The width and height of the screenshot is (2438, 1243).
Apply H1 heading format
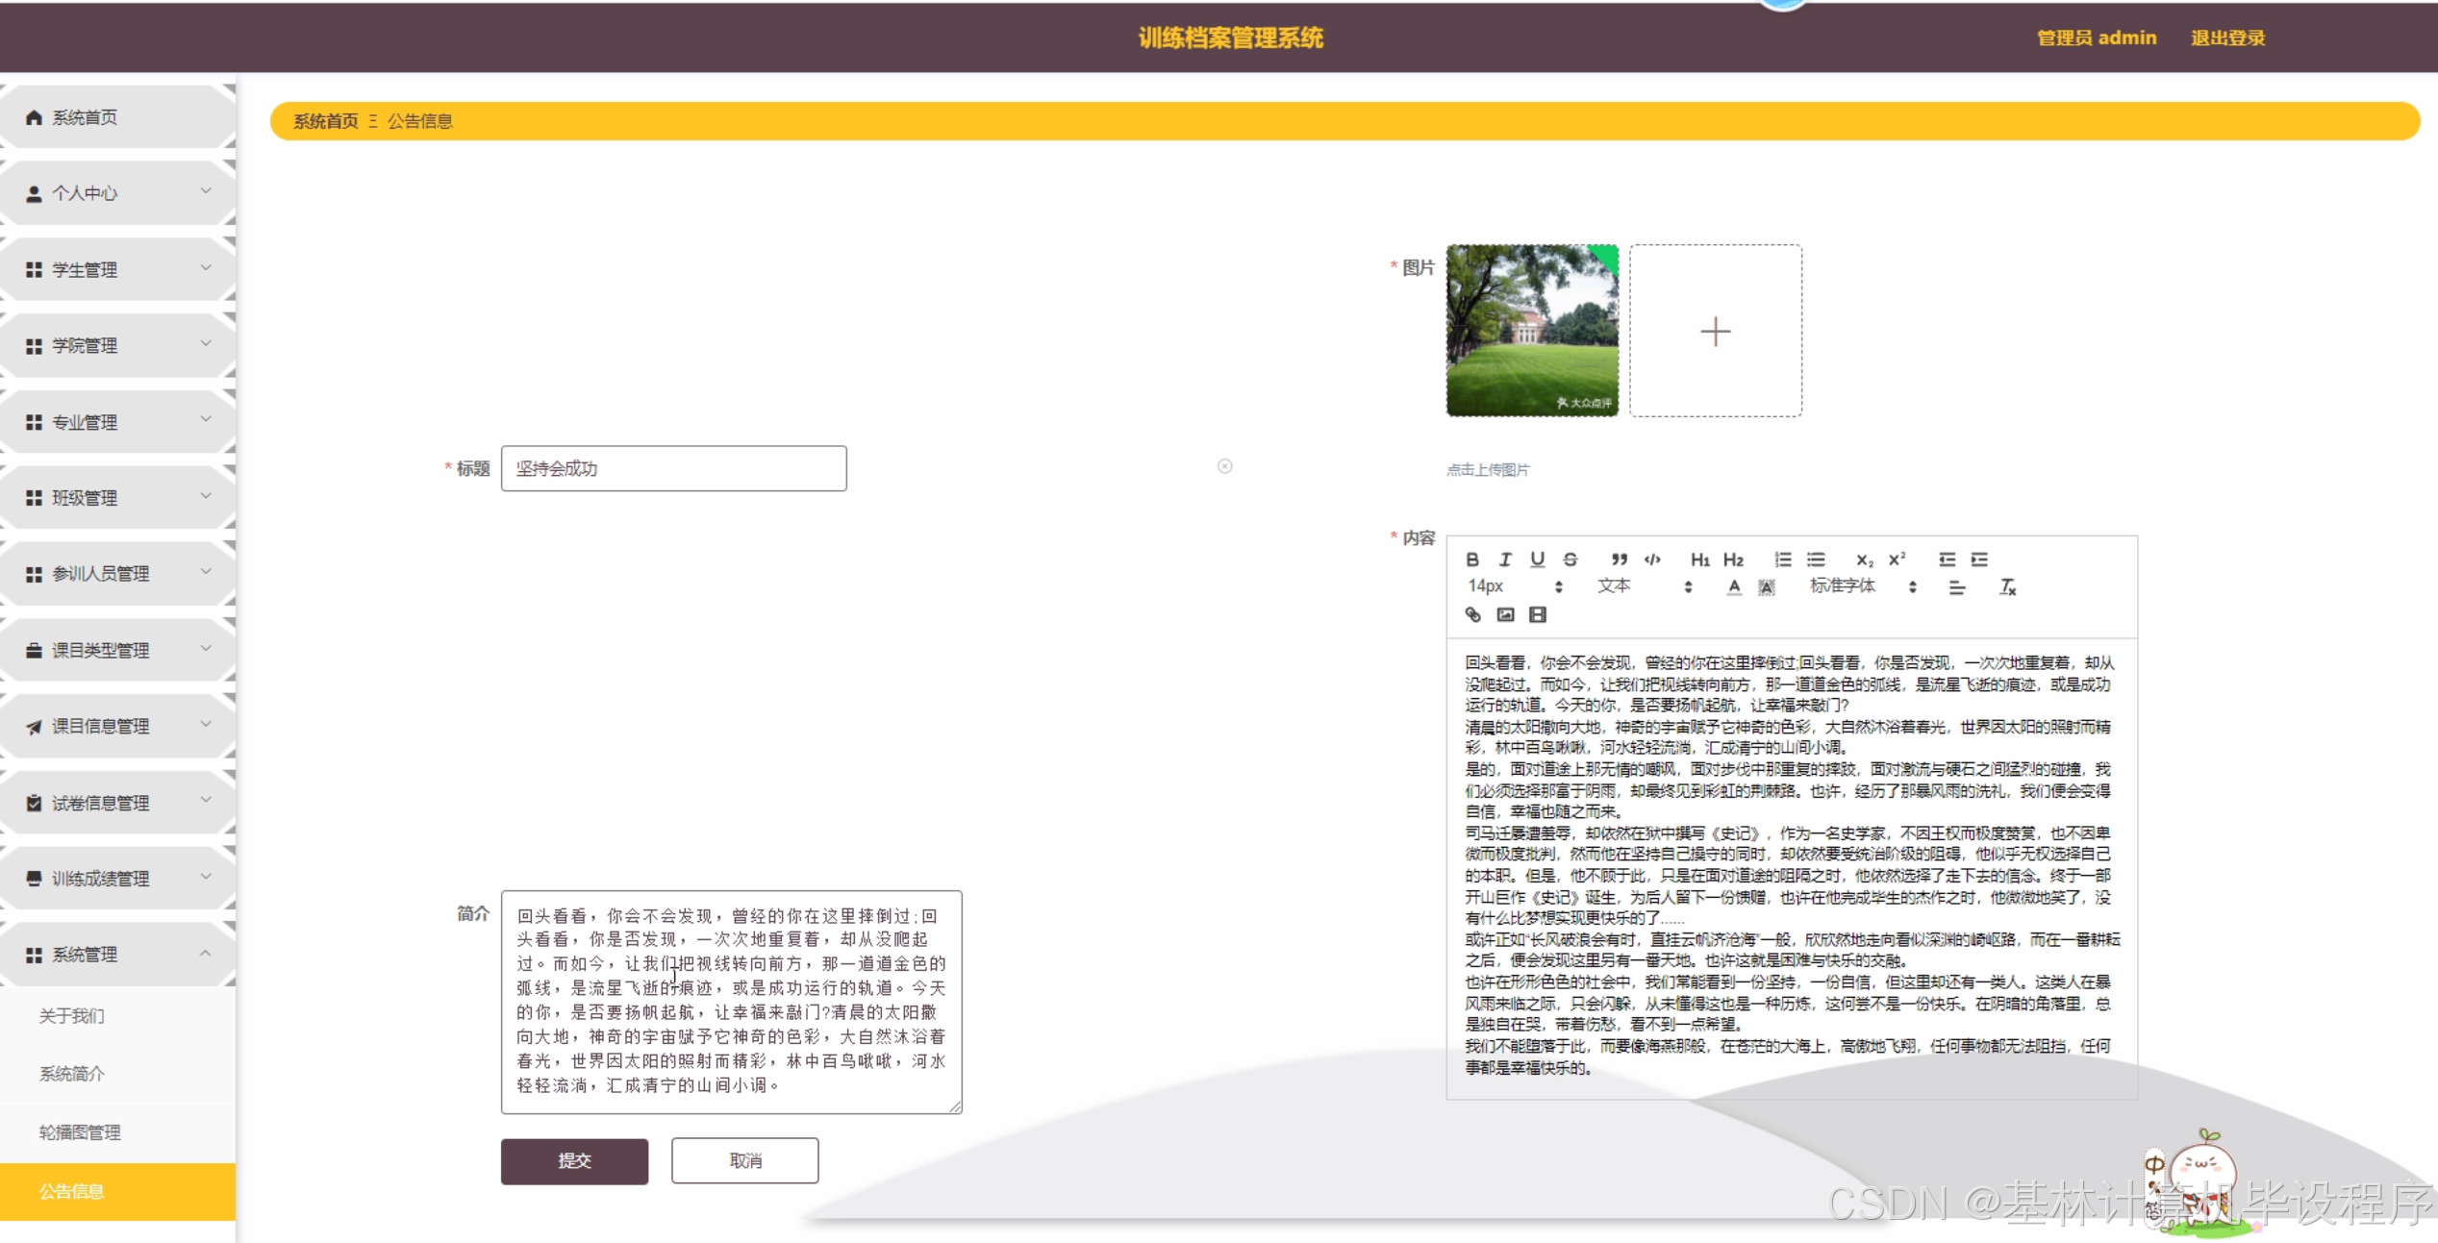(1699, 559)
